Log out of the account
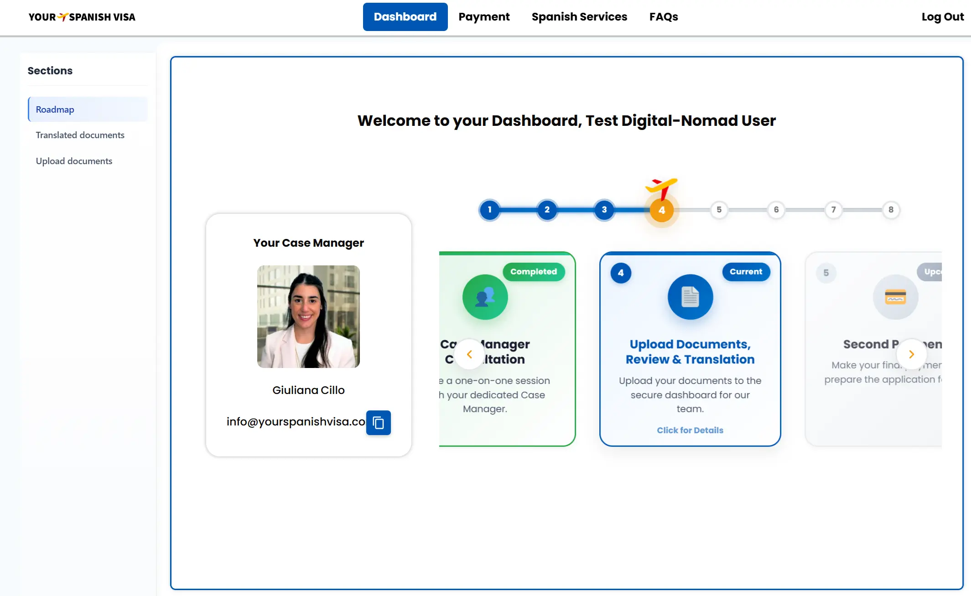The height and width of the screenshot is (596, 971). (942, 17)
